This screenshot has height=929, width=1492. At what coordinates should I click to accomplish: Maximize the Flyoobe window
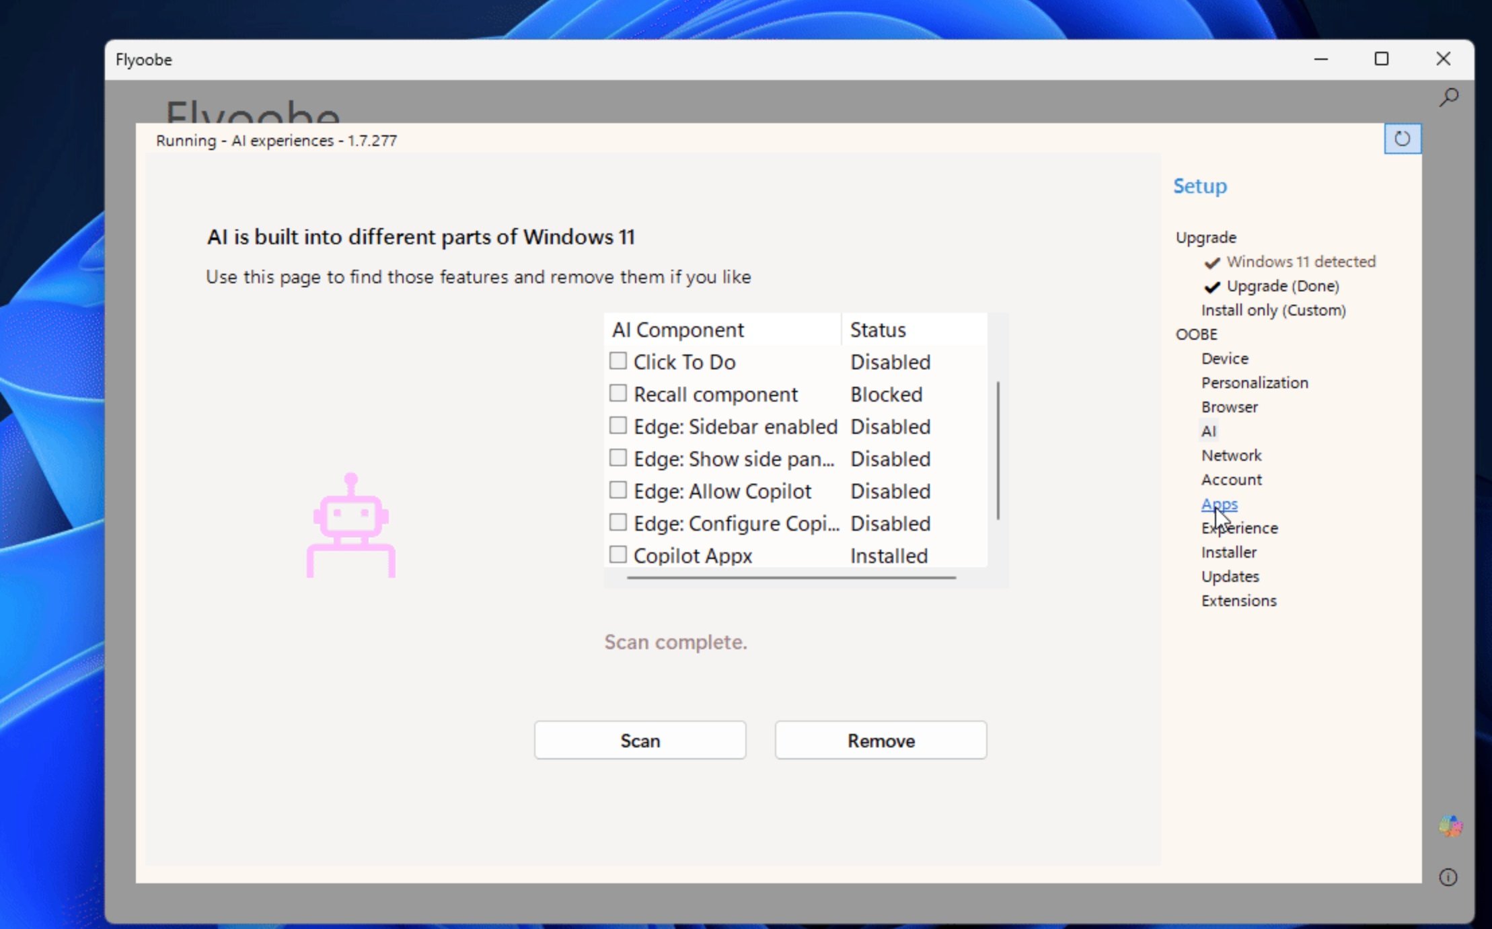(1381, 59)
